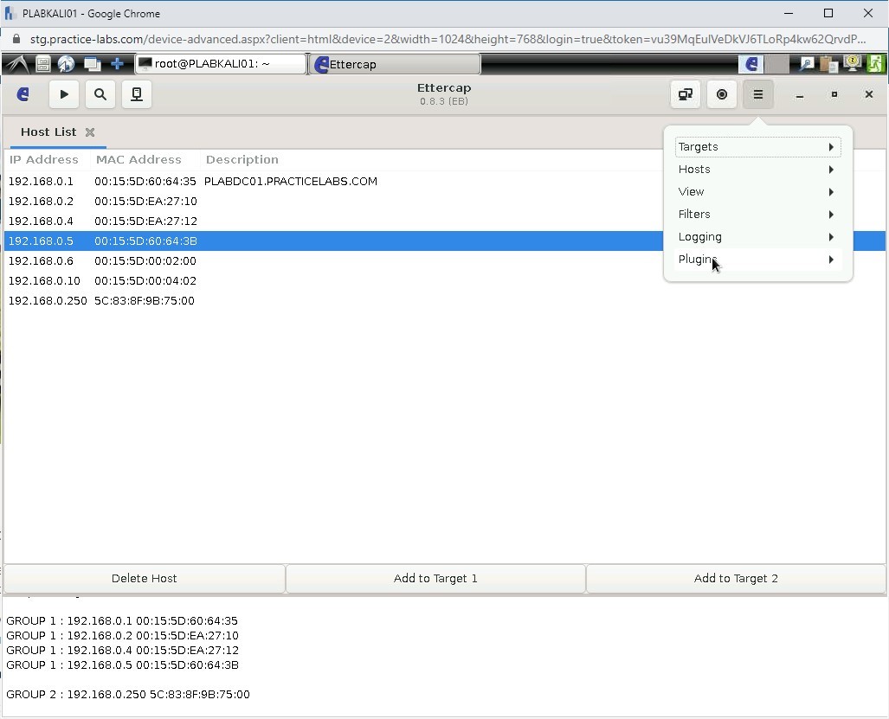
Task: Open the Host List icon on toolbar
Action: (x=136, y=94)
